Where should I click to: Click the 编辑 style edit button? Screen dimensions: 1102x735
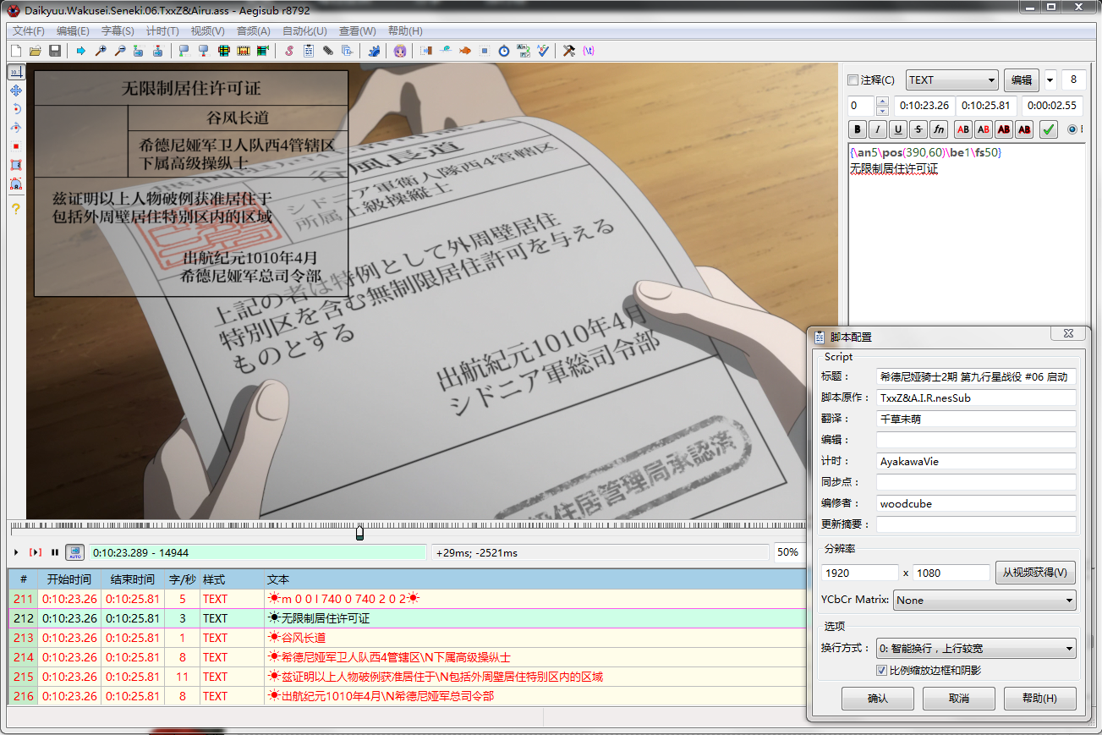point(1022,80)
